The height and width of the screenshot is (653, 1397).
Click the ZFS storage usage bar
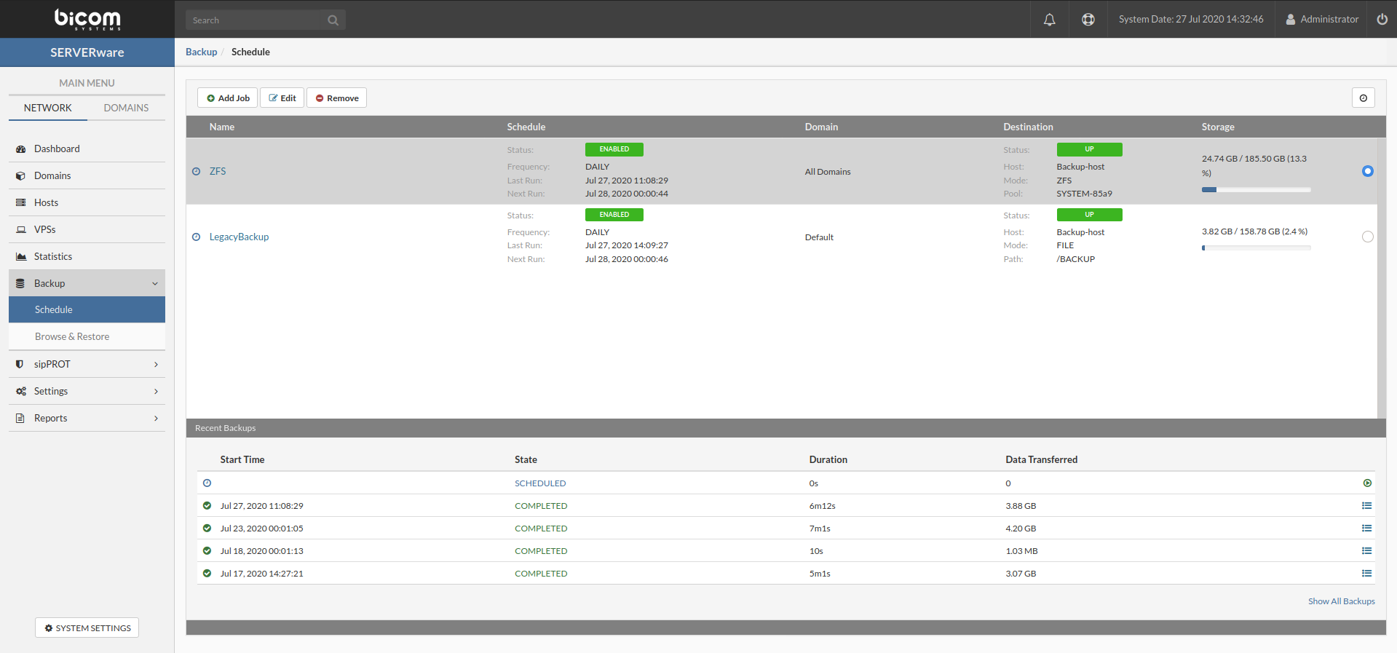(x=1256, y=190)
